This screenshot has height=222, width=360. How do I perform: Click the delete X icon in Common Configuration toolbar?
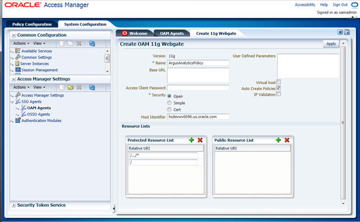pyautogui.click(x=79, y=43)
